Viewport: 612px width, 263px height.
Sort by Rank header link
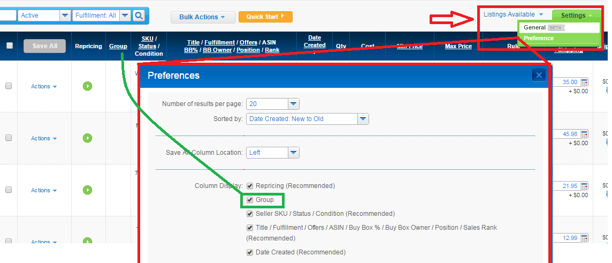(272, 50)
